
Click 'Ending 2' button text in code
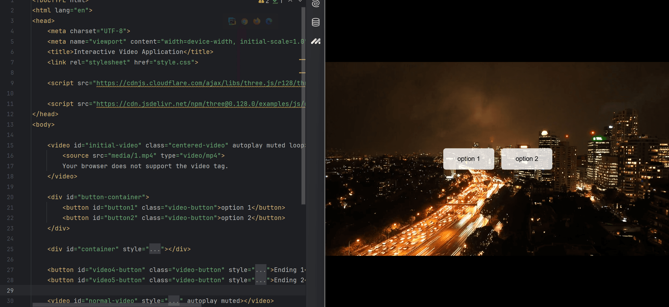(289, 280)
